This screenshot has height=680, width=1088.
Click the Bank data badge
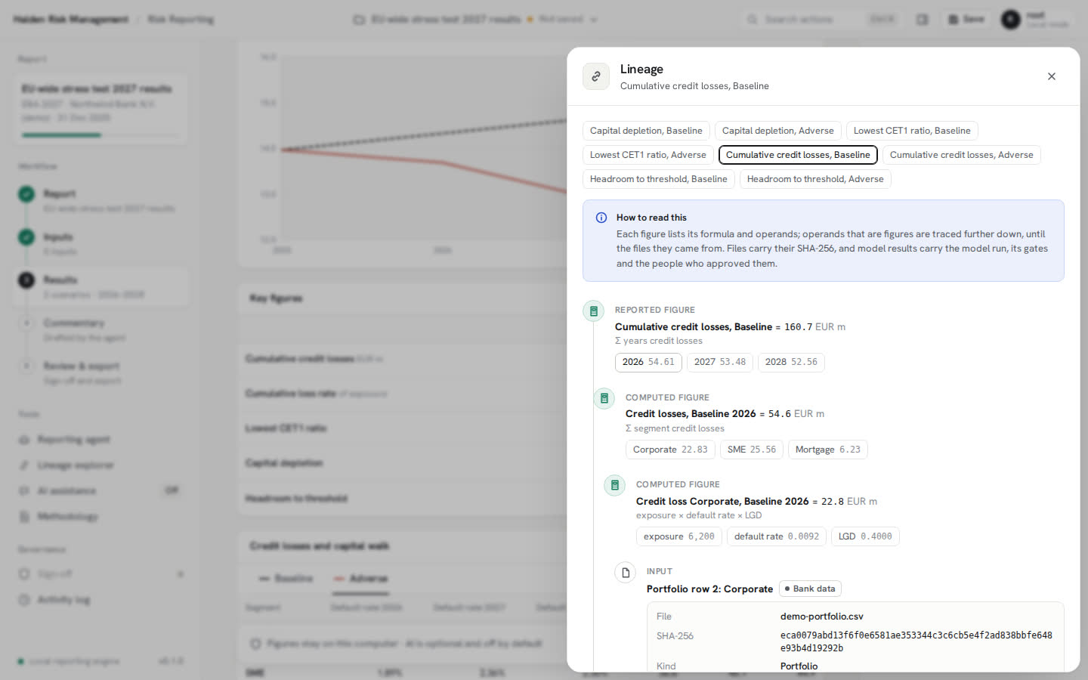point(810,589)
